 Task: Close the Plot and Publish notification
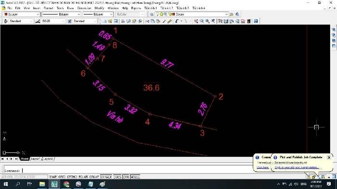click(329, 157)
